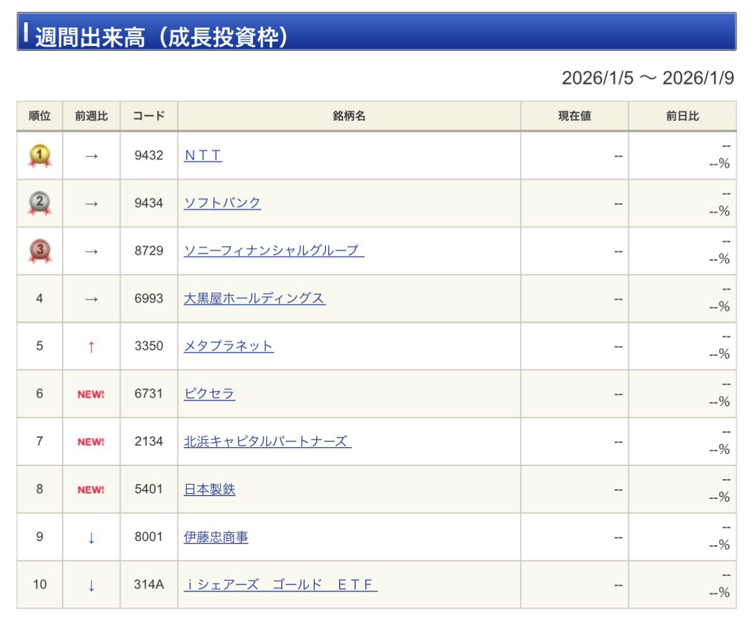755x630 pixels.
Task: Open 大黒屋ホールディングス stock link
Action: click(255, 298)
